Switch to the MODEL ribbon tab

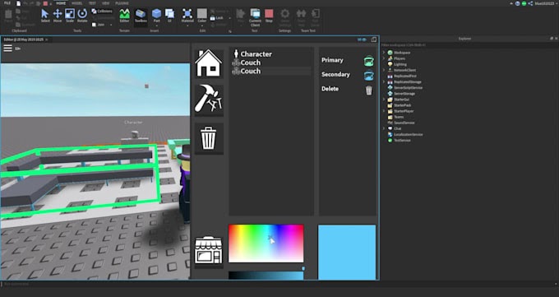coord(76,3)
